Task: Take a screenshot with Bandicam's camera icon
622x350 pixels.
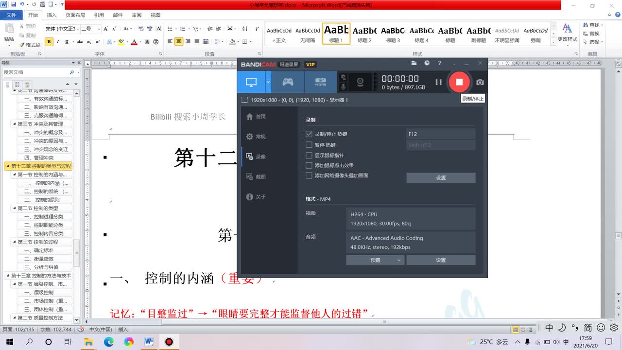Action: [480, 82]
